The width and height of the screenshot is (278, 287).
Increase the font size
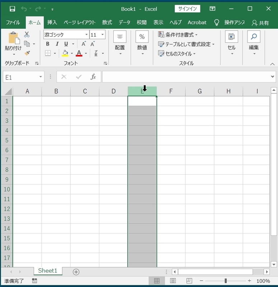click(84, 44)
